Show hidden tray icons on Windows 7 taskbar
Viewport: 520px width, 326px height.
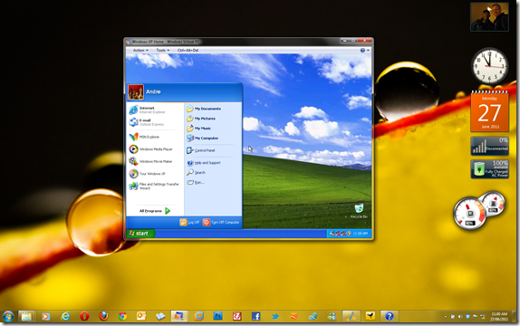coord(446,317)
